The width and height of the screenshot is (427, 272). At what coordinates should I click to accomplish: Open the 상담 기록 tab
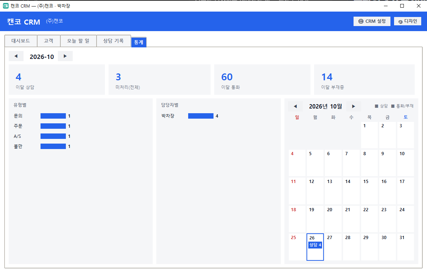(x=114, y=41)
